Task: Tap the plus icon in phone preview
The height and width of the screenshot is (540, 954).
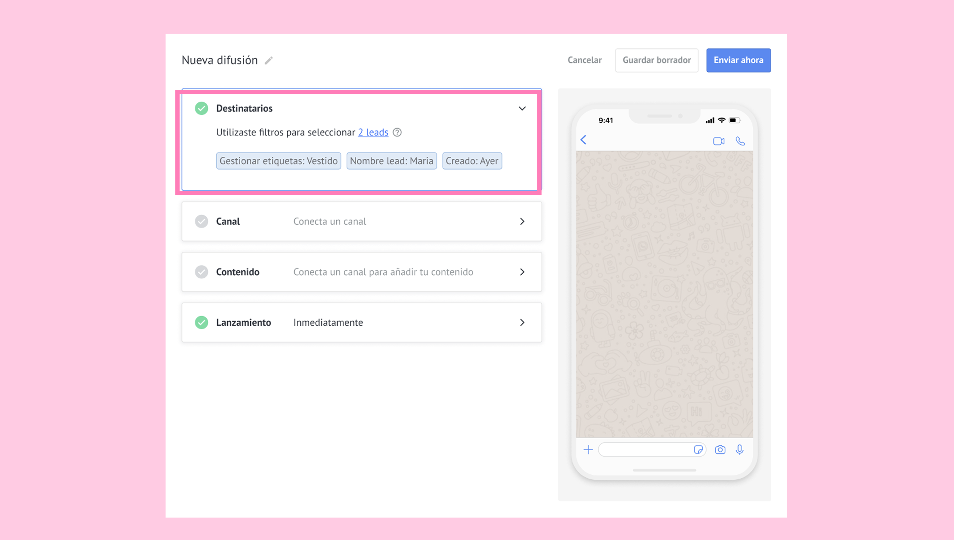Action: tap(588, 450)
